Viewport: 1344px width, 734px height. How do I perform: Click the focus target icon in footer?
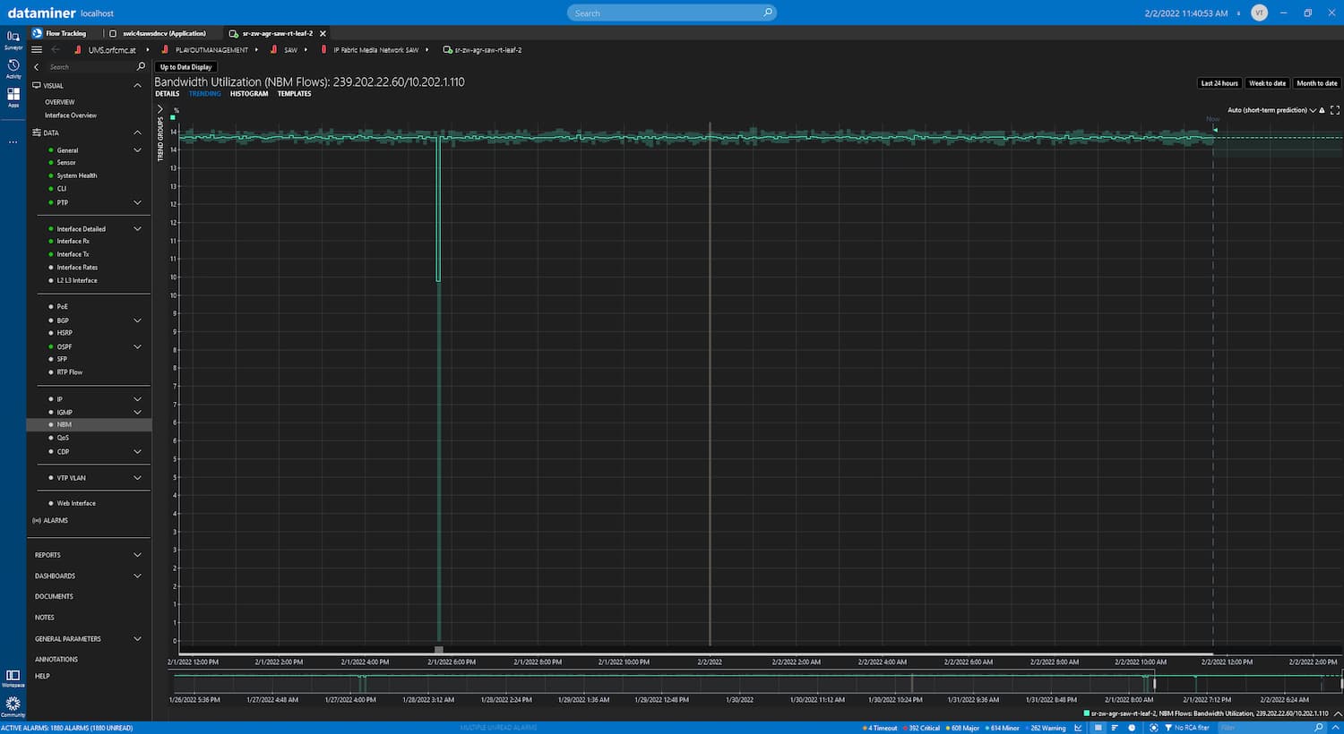(x=1153, y=728)
